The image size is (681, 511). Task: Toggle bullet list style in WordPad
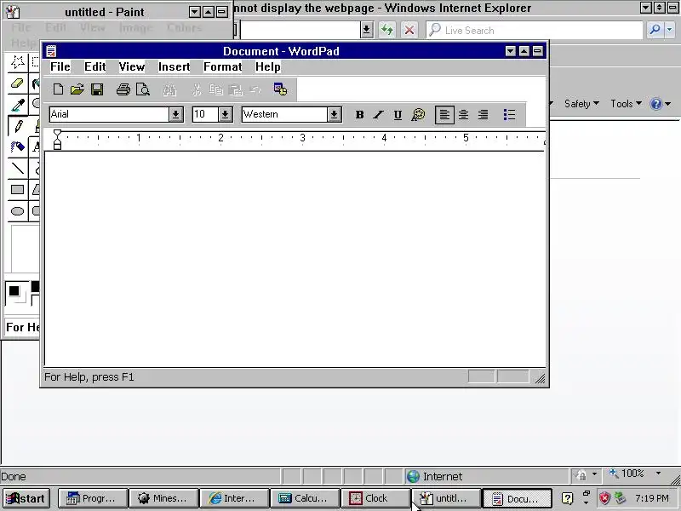(x=509, y=115)
